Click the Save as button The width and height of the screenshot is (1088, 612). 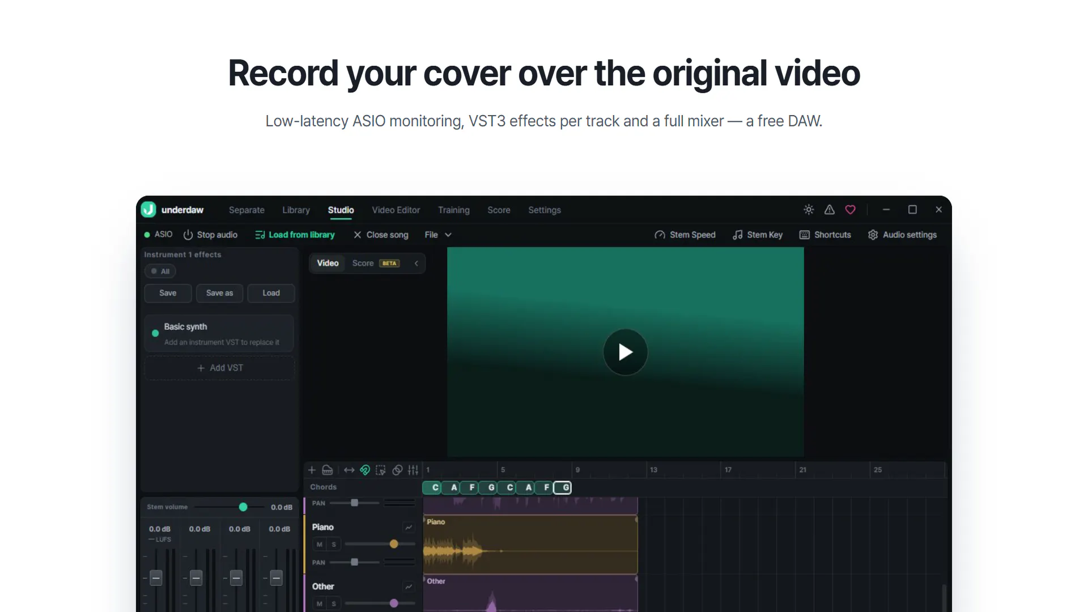[219, 293]
